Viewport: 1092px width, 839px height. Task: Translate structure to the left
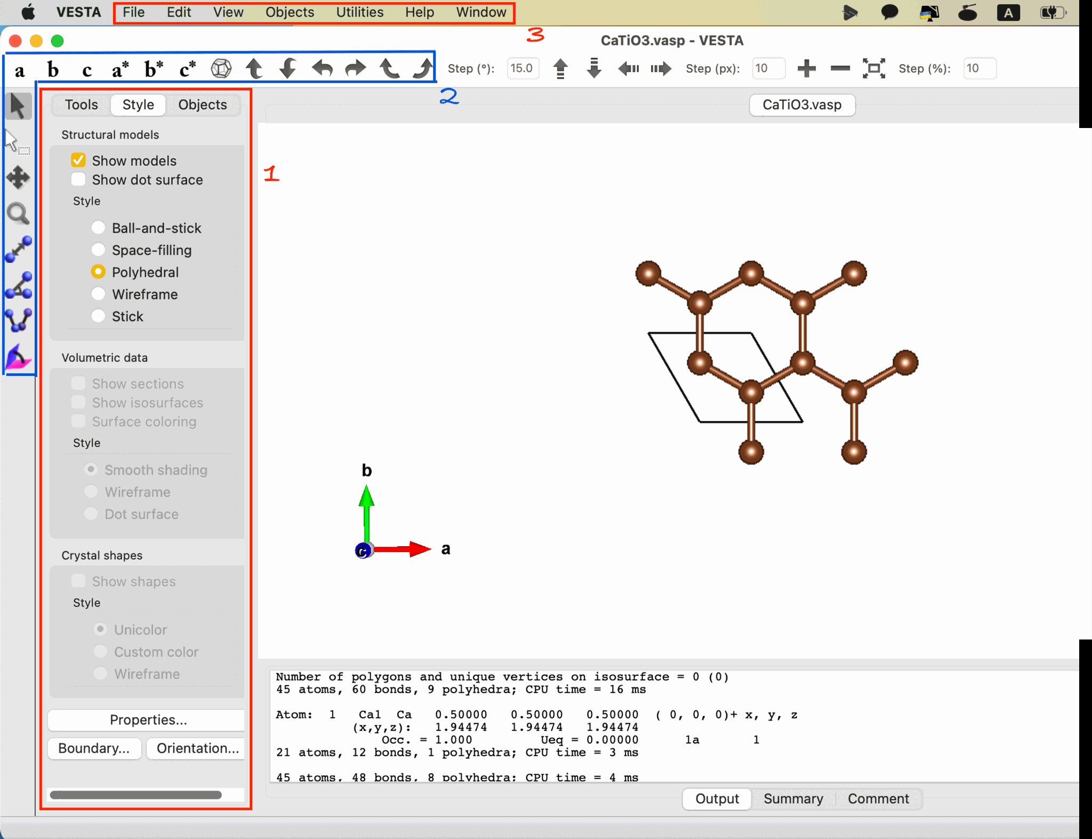(x=628, y=68)
